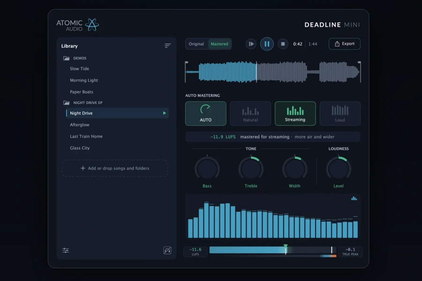Stop playback
This screenshot has width=422, height=281.
(x=283, y=44)
